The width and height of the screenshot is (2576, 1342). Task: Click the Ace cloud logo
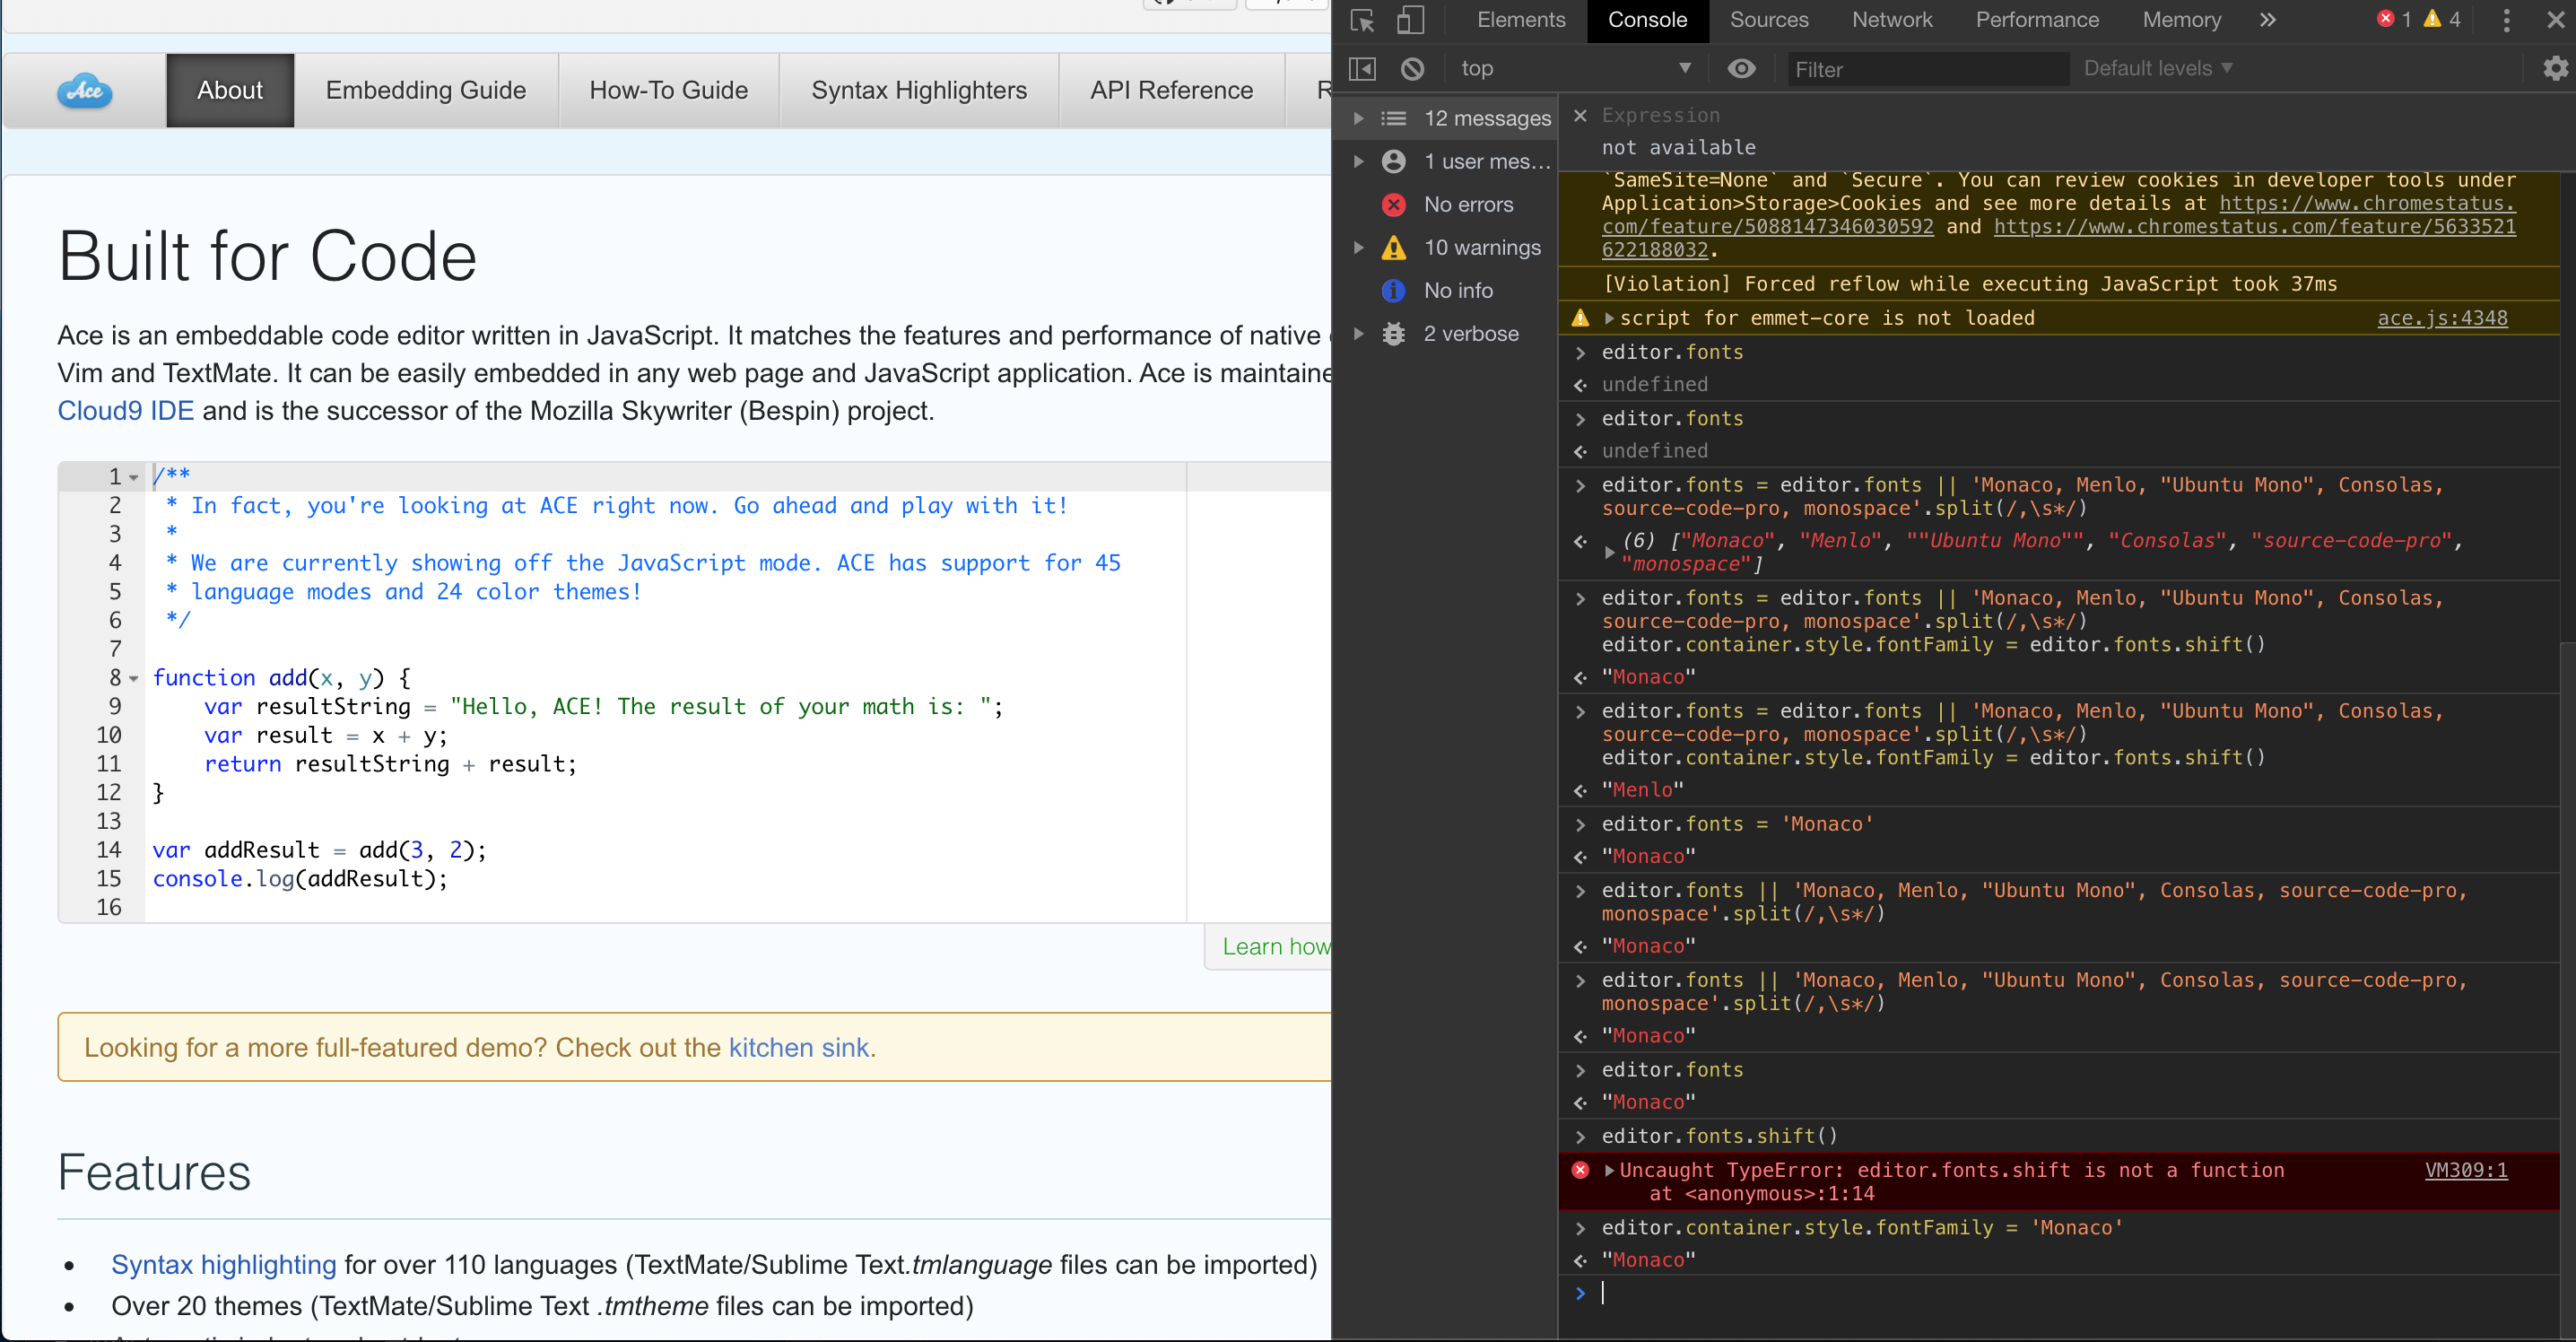coord(85,90)
